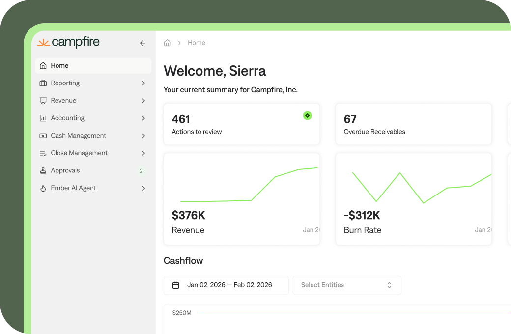Click the Campfire logo

pos(68,42)
